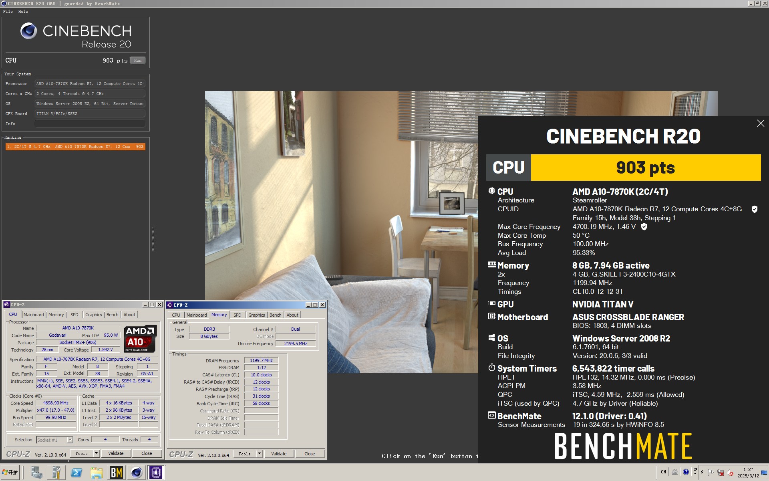
Task: Click Close button in left CPU-Z window
Action: pyautogui.click(x=147, y=453)
